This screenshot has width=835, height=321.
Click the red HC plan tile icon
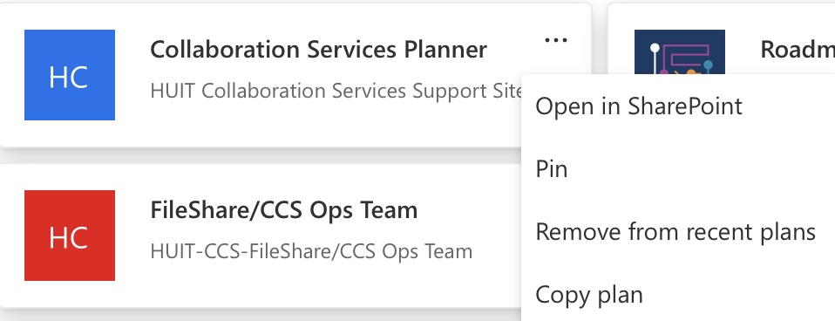(70, 236)
